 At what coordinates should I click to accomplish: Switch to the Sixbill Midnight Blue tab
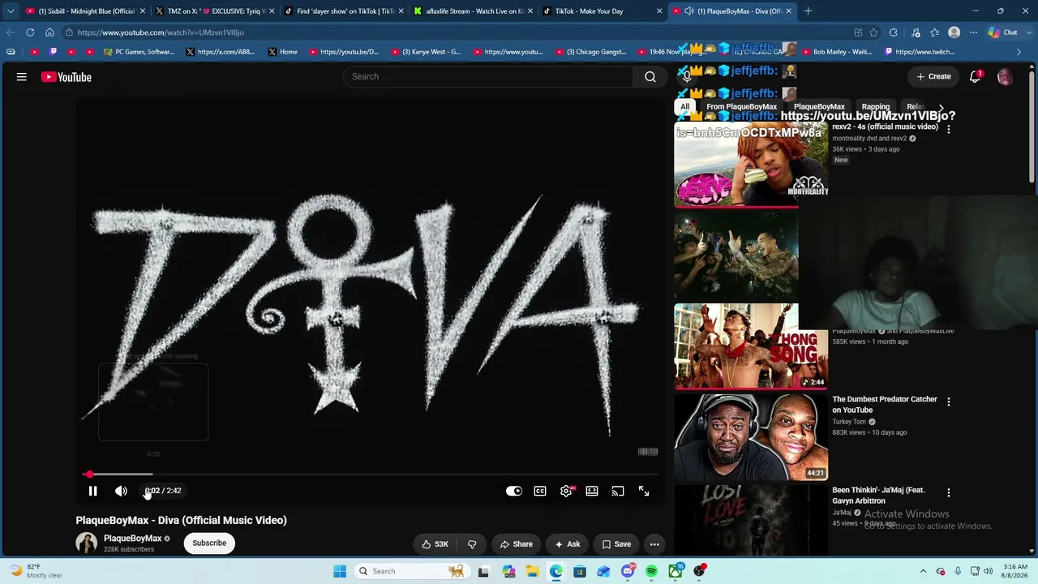click(86, 11)
